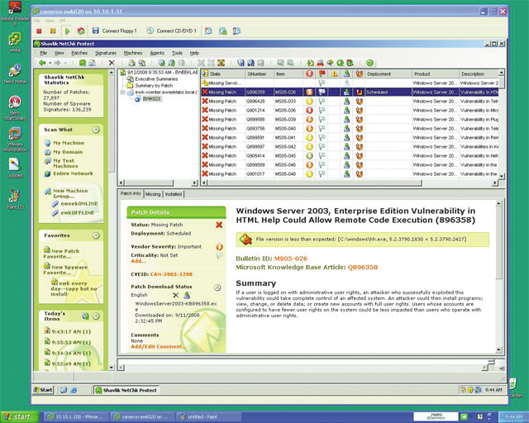Screen dimensions: 529x423
Task: Switch to the Installed tab
Action: pyautogui.click(x=174, y=194)
